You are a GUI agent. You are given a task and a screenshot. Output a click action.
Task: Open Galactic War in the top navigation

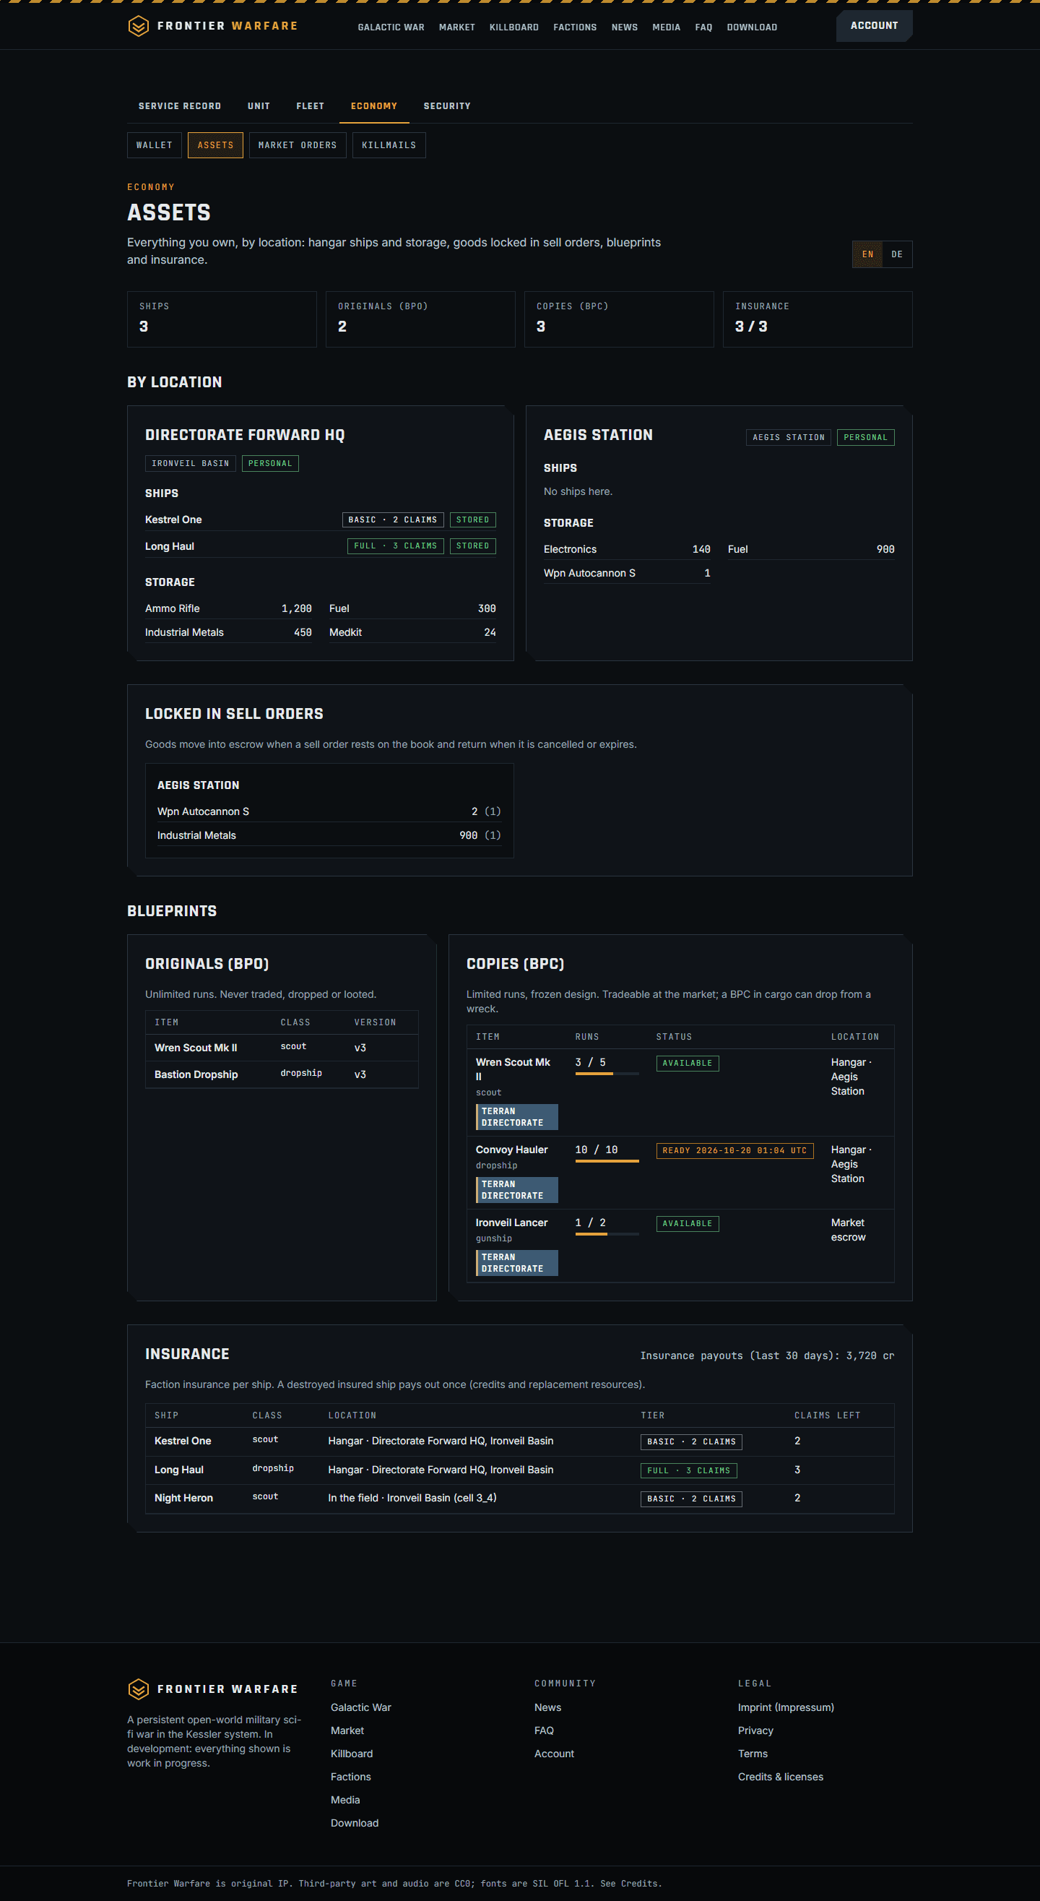coord(391,27)
